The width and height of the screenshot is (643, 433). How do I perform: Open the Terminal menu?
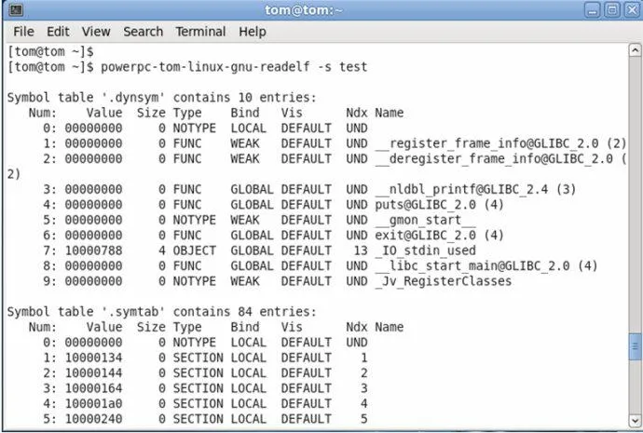pos(200,32)
